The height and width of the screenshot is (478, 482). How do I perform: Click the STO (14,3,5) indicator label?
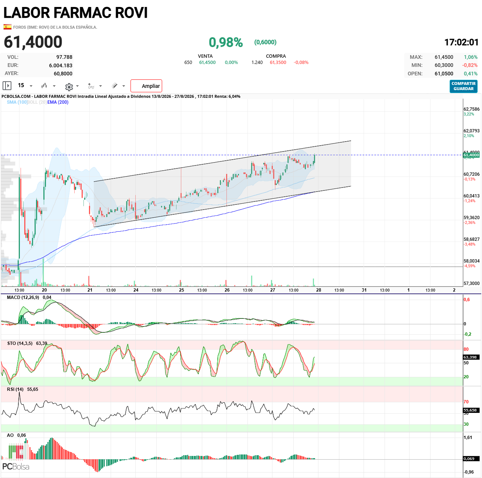pos(20,343)
